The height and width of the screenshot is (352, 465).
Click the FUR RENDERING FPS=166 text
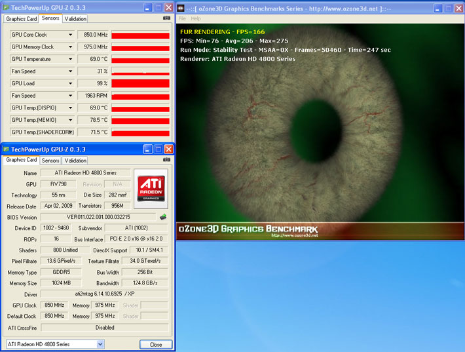coord(223,31)
